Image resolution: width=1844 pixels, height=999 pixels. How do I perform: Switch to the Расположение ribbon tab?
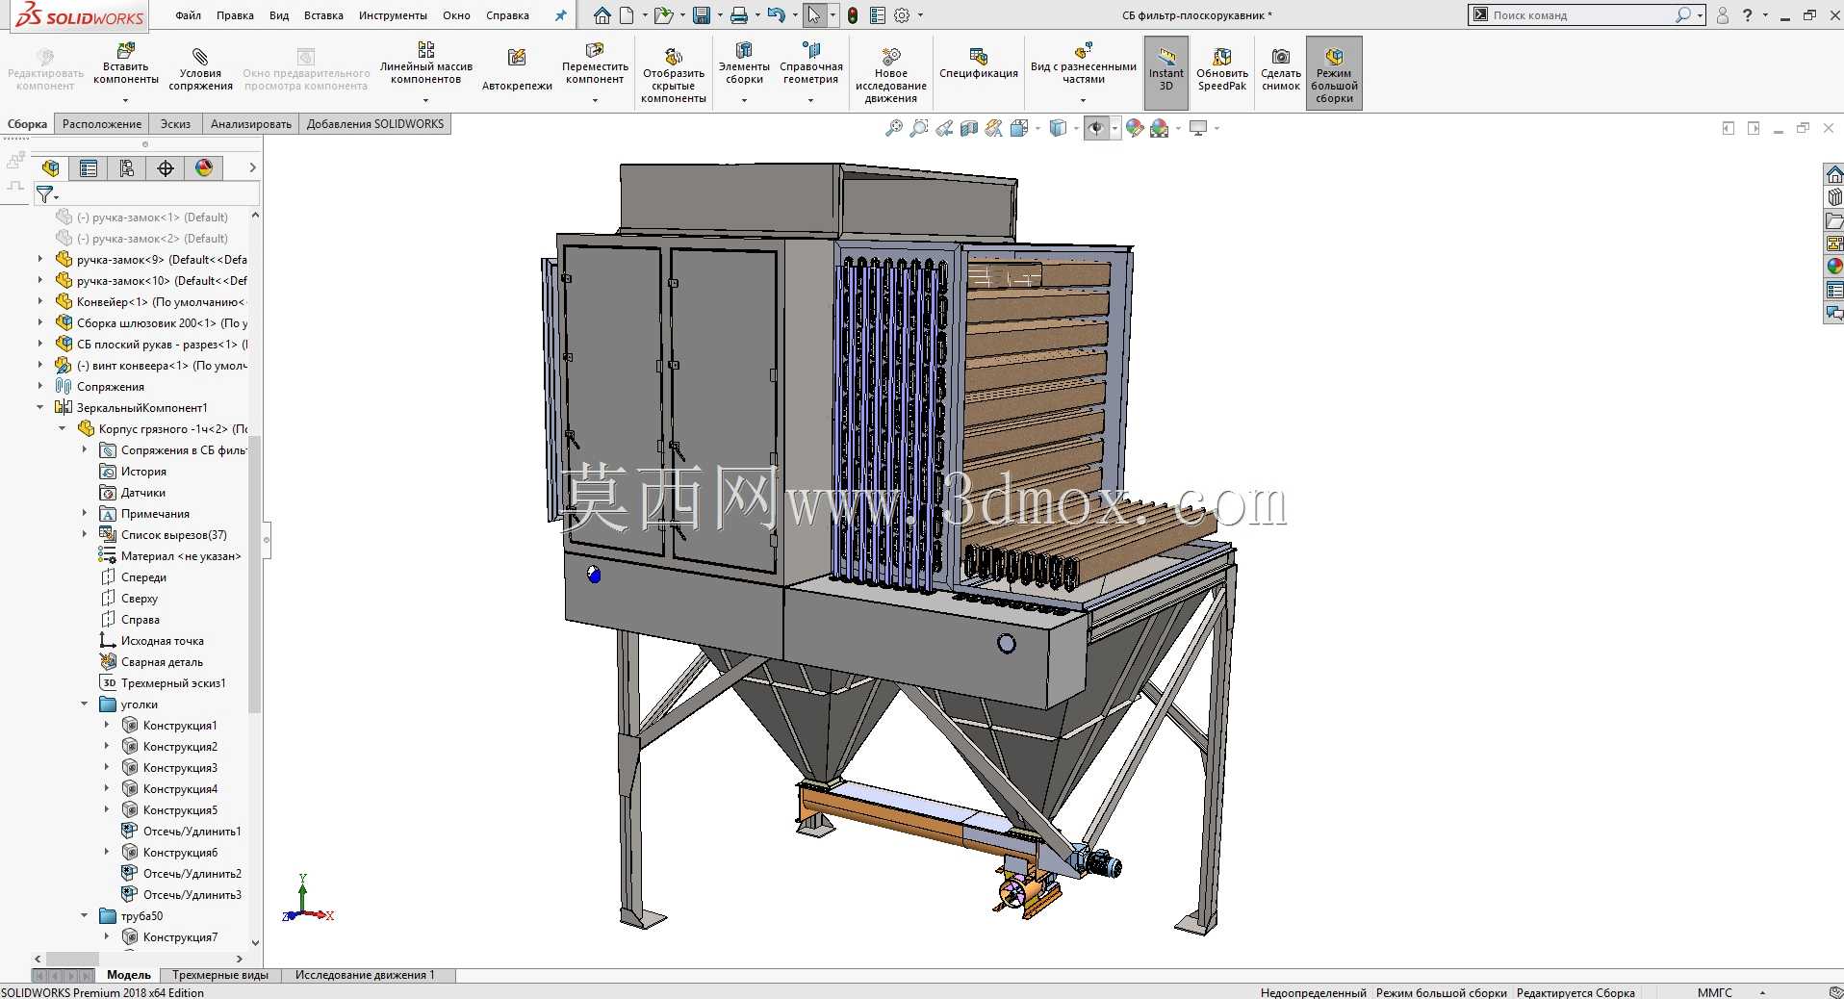pos(102,124)
